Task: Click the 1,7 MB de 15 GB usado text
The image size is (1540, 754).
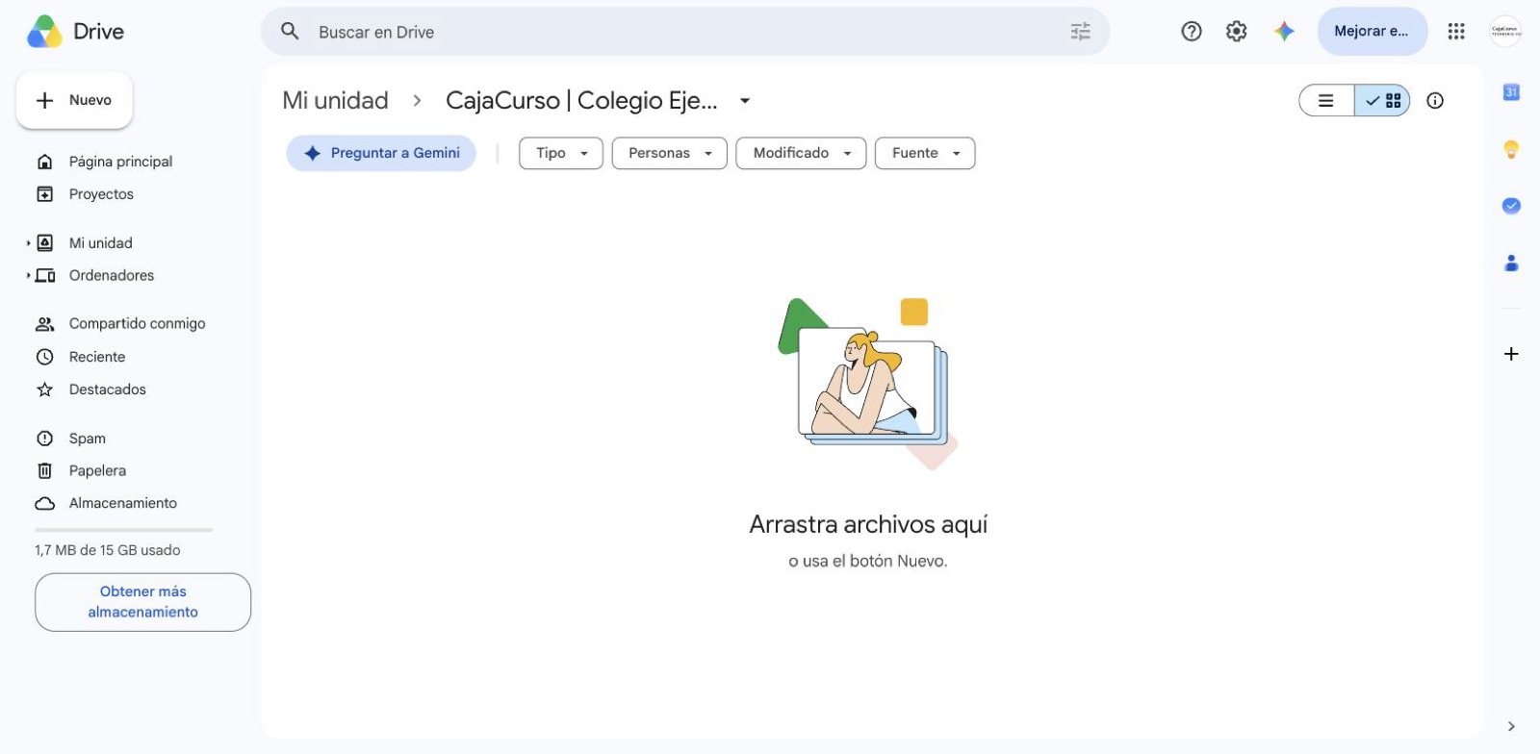Action: [108, 550]
